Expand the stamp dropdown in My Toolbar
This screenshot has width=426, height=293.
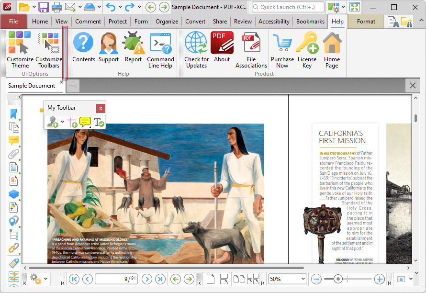coord(63,122)
